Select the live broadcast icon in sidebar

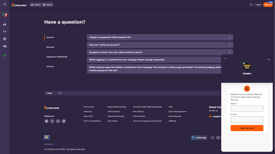4,31
